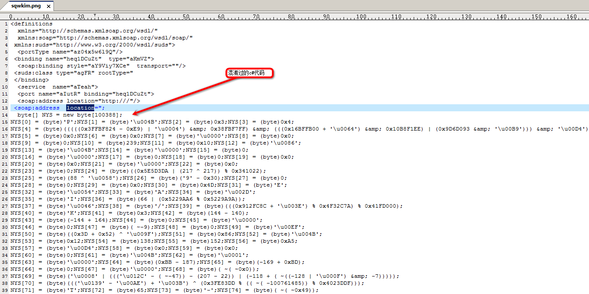This screenshot has height=294, width=589.
Task: Click the binding name="heq1DCuZt" line
Action: pyautogui.click(x=84, y=59)
